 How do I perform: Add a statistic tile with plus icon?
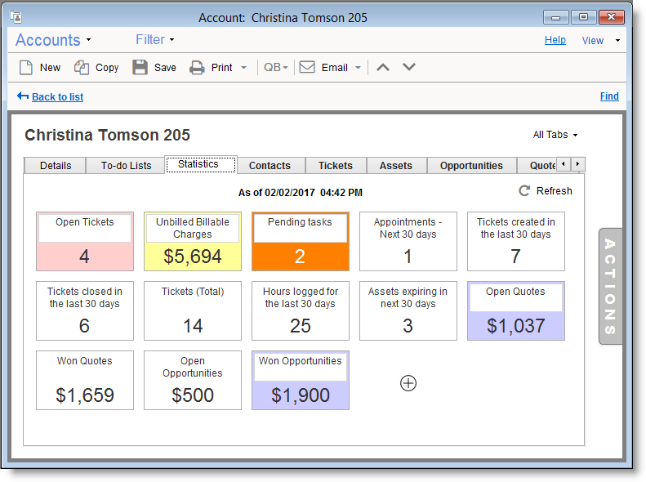[408, 382]
